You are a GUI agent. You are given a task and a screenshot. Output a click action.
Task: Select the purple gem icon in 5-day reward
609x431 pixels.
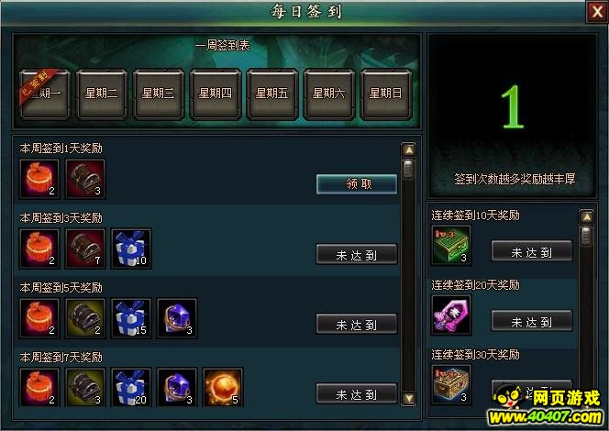tap(177, 318)
